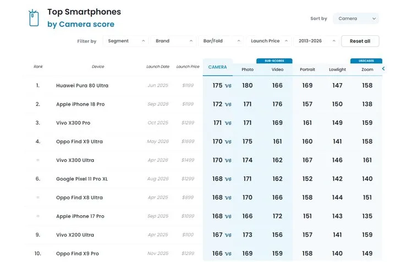The image size is (407, 262).
Task: Open the 2013-2026 year range dropdown
Action: pos(316,41)
